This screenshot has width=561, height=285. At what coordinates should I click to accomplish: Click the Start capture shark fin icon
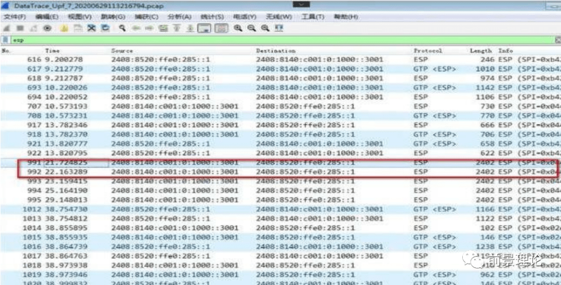6,28
